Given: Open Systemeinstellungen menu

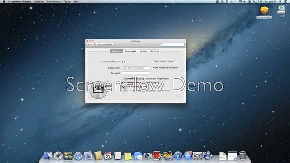Looking at the screenshot, I should click(19, 1).
